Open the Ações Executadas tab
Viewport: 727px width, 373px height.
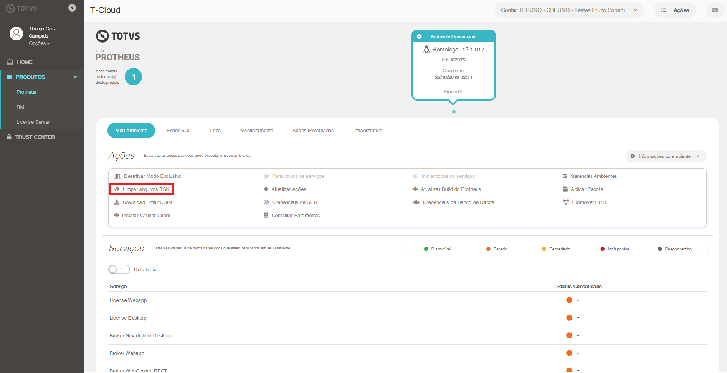tap(313, 131)
